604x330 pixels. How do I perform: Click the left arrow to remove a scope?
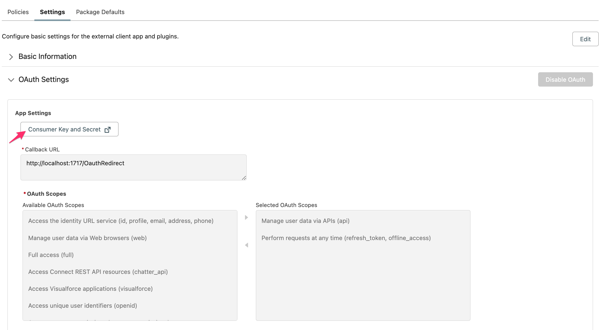[247, 245]
